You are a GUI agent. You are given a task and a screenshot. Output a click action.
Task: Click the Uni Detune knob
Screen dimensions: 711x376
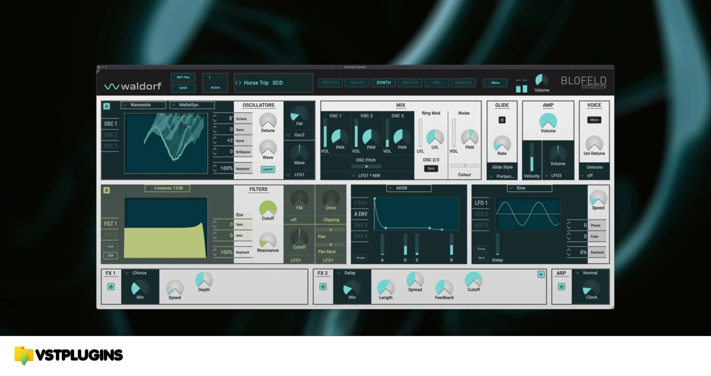pyautogui.click(x=594, y=144)
